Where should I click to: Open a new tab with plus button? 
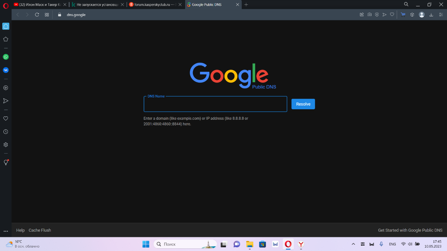click(x=246, y=4)
